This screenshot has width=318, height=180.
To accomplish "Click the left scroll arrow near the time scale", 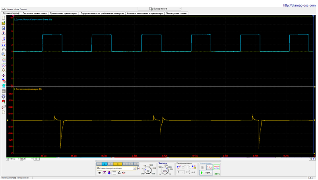I will [35, 159].
